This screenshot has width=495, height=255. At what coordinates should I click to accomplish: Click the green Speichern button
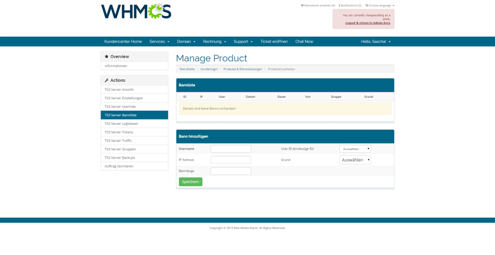pyautogui.click(x=190, y=182)
